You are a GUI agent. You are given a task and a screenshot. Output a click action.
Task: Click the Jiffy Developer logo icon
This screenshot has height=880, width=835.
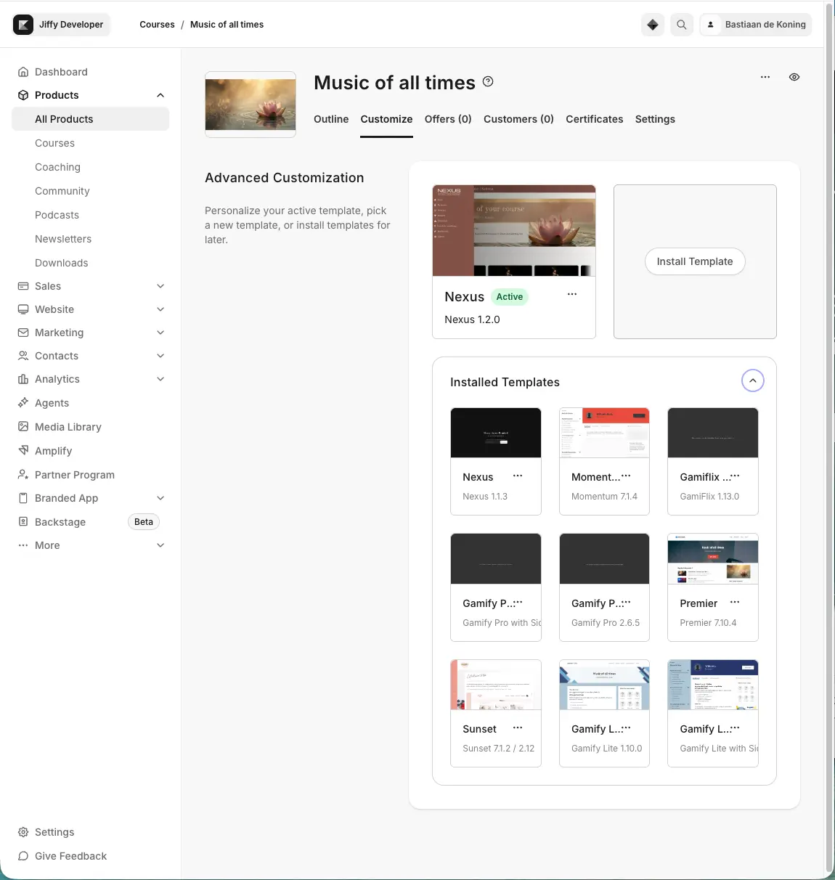(23, 25)
